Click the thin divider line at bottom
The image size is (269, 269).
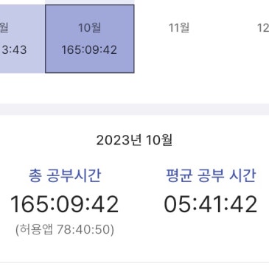tap(134, 262)
